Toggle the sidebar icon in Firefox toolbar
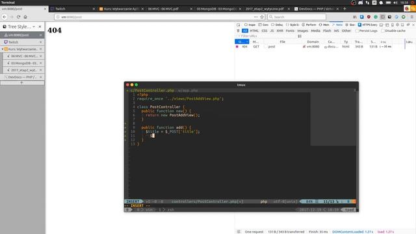Image resolution: width=416 pixels, height=234 pixels. click(383, 17)
